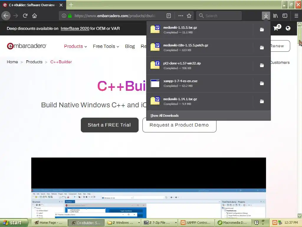Open containing folder for mediawiki-1.14.1.tar.gz
Image resolution: width=302 pixels, height=227 pixels.
coord(262,101)
